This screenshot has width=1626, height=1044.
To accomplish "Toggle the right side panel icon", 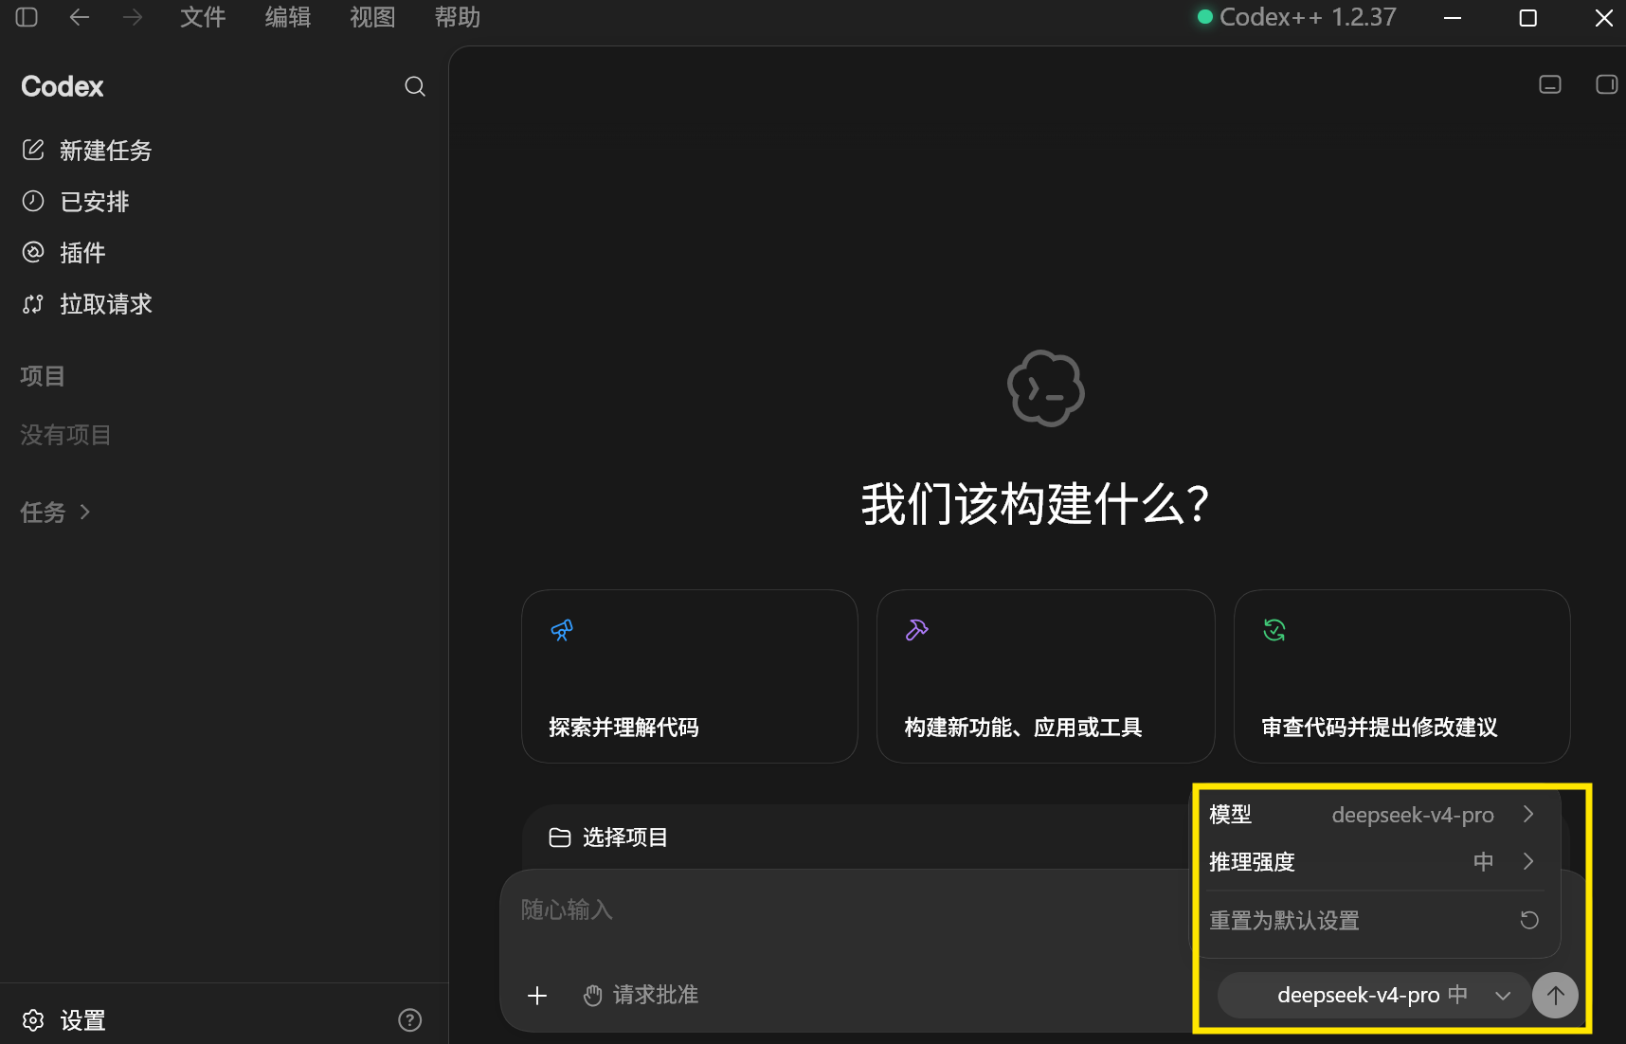I will coord(1607,84).
